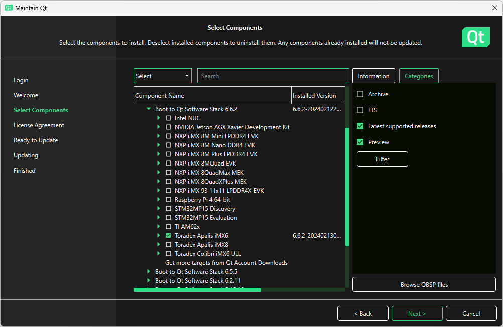
Task: Expand Boot to Qt Software Stack 6.2.11
Action: (149, 281)
